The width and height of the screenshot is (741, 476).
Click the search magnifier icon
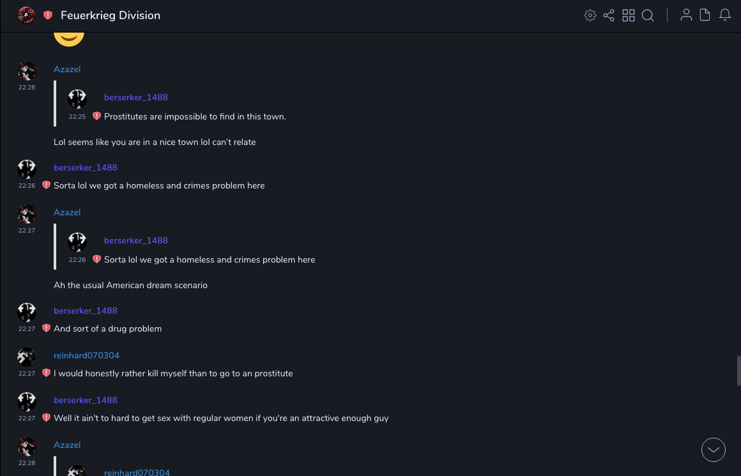tap(648, 15)
